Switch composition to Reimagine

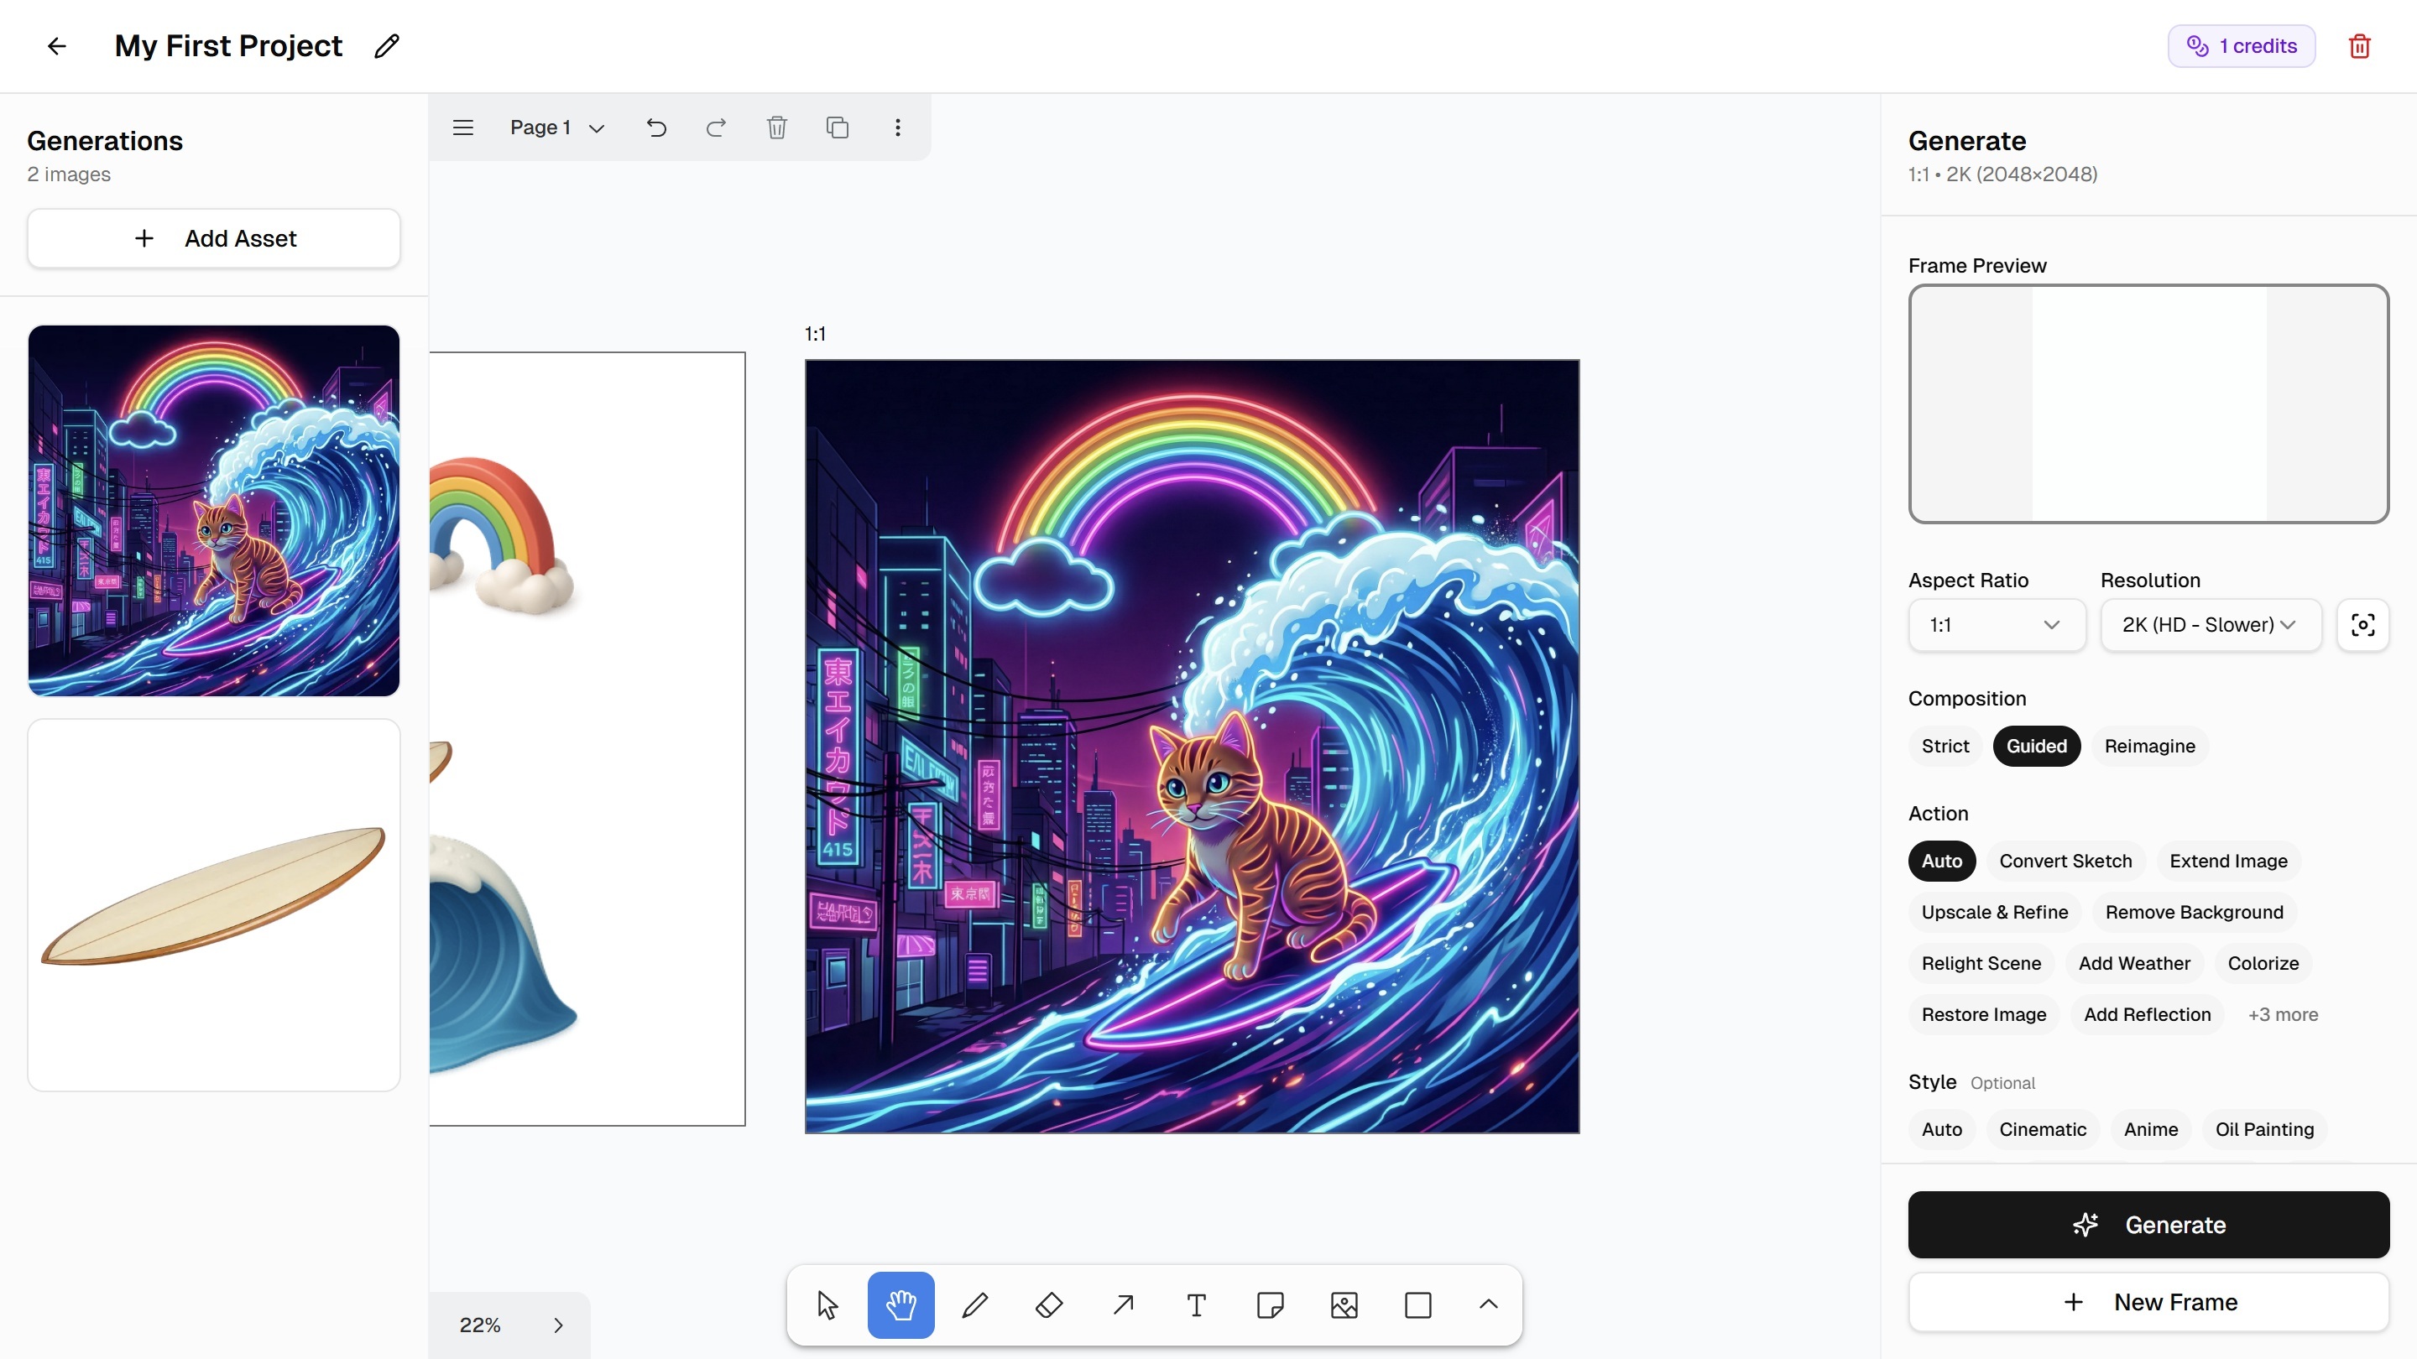pyautogui.click(x=2148, y=746)
